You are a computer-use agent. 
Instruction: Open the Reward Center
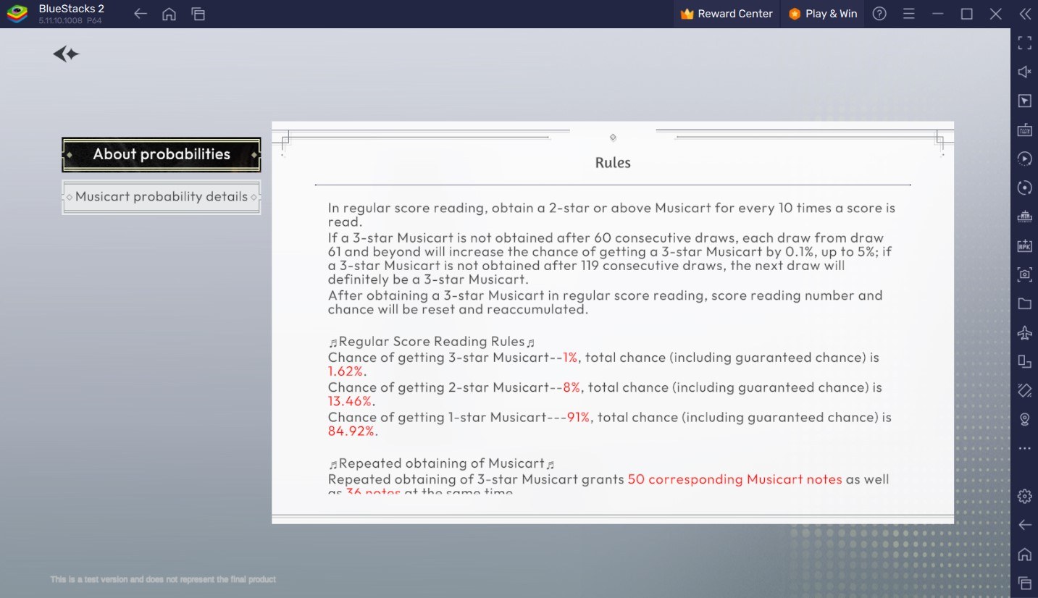click(727, 14)
